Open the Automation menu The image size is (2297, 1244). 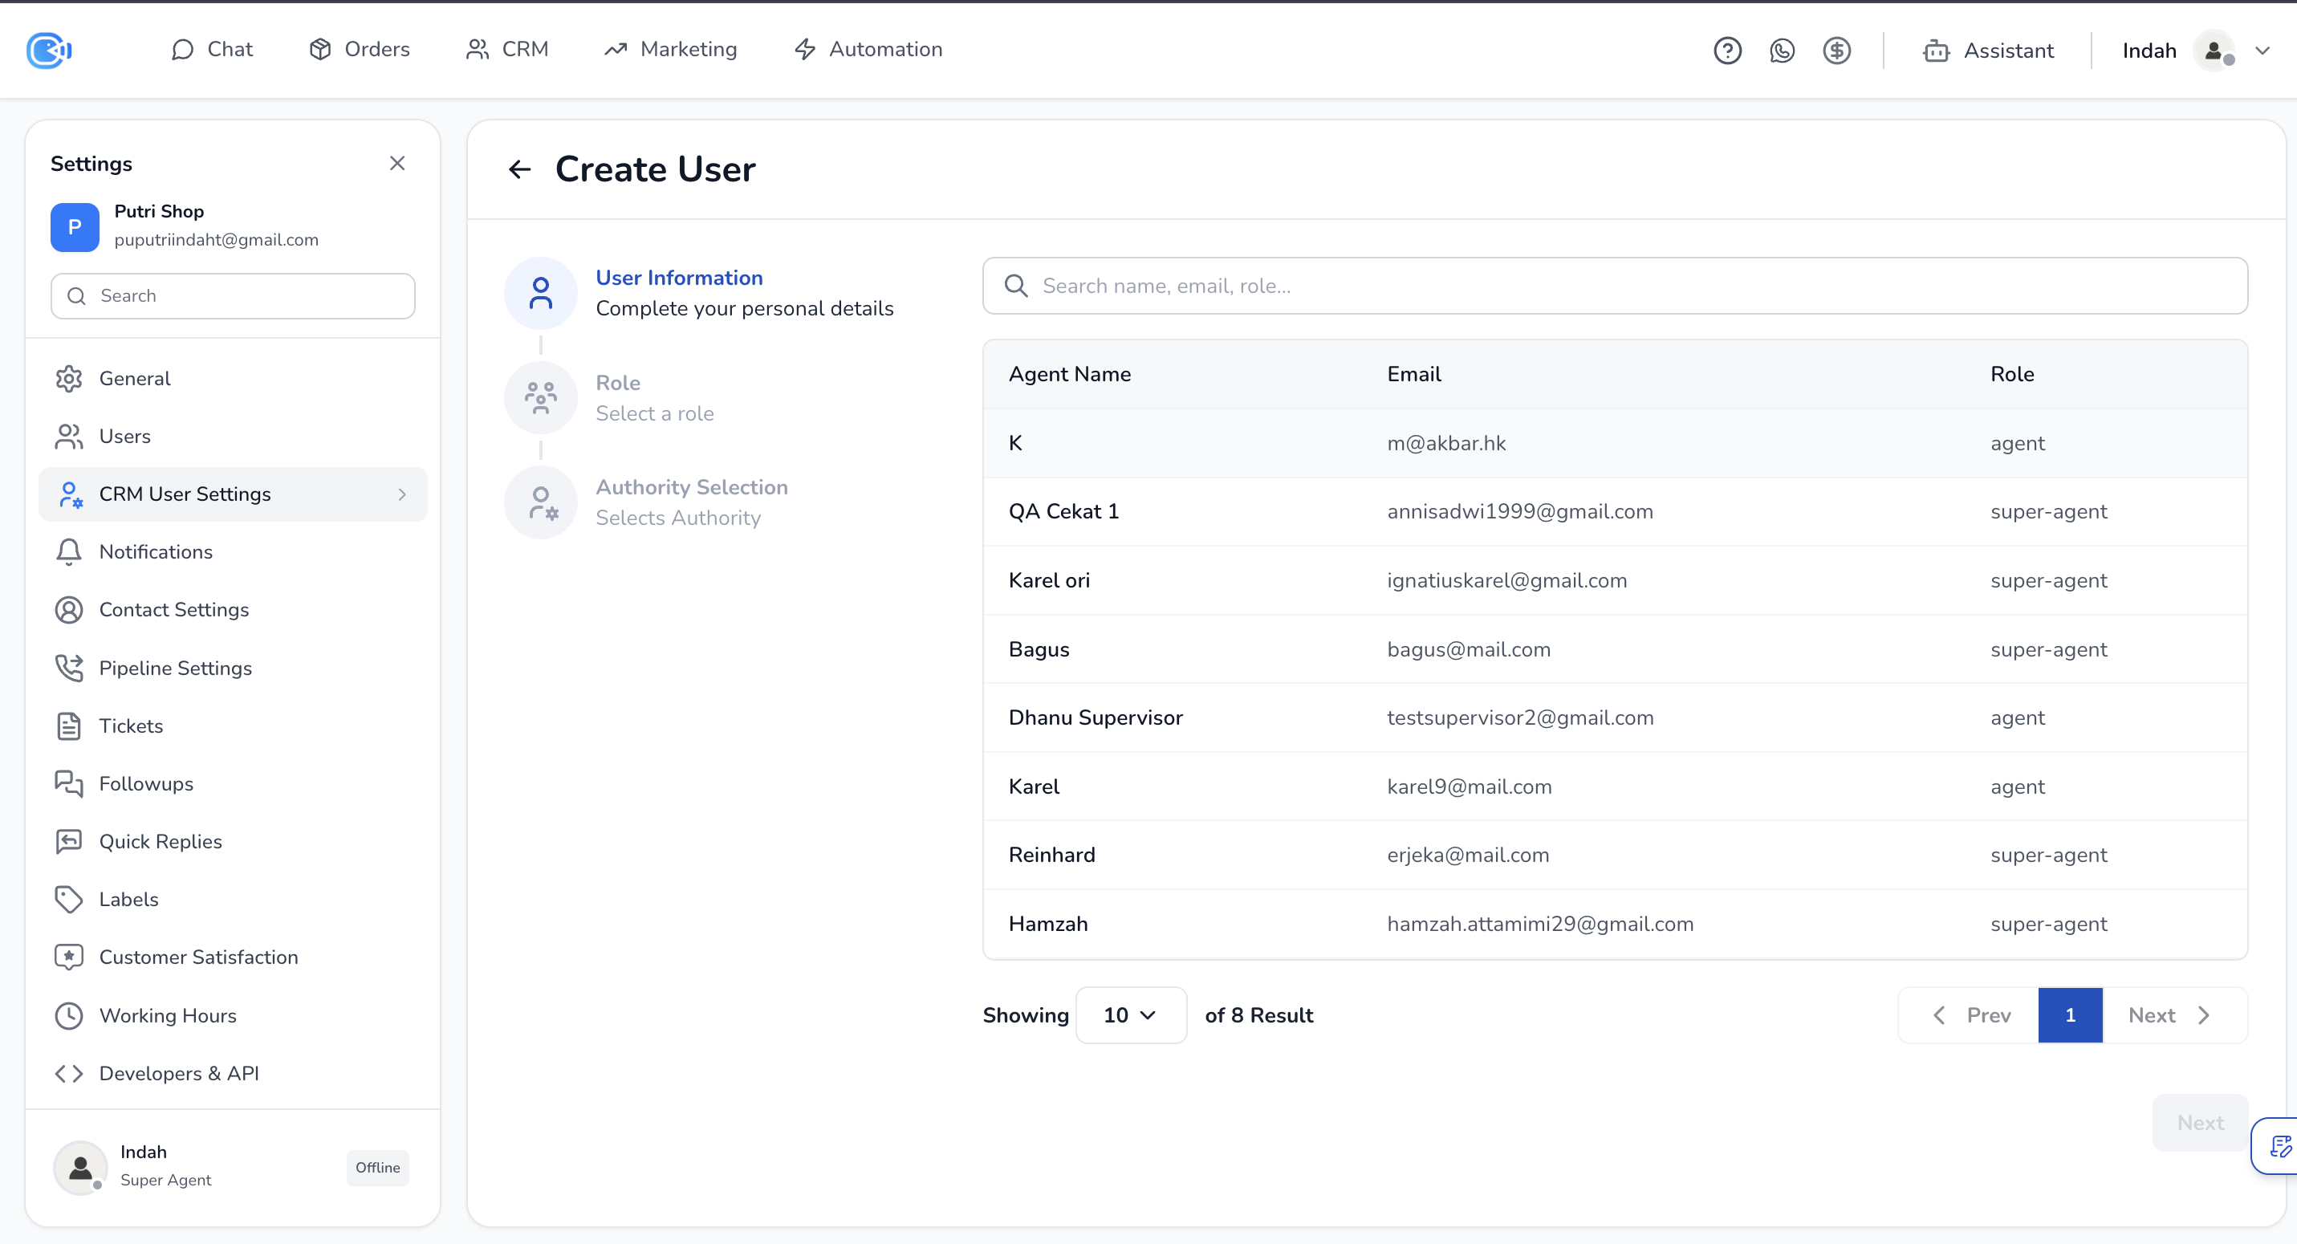click(x=868, y=50)
